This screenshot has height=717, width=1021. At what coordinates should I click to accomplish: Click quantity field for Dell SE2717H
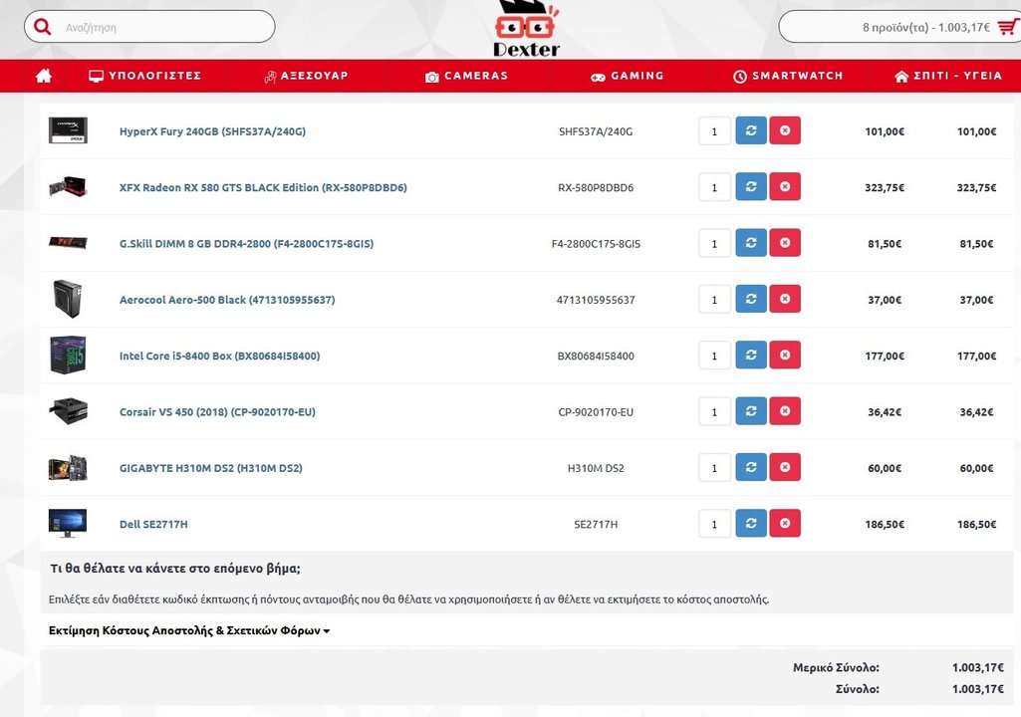714,523
